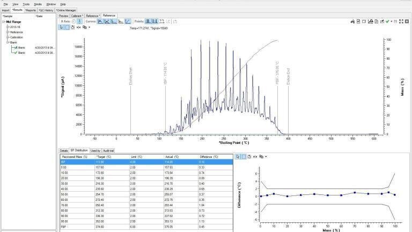
Task: Open dropdown arrow beside green checkmark
Action: coord(392,21)
